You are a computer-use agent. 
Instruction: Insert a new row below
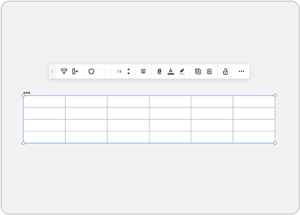point(64,71)
